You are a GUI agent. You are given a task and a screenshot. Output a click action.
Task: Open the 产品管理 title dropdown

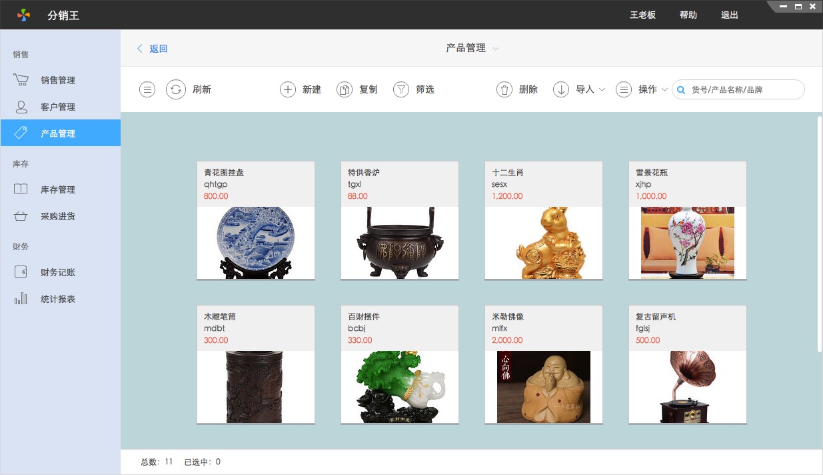click(495, 49)
